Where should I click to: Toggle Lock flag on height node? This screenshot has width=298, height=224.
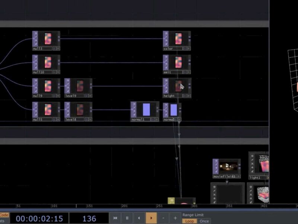pyautogui.click(x=167, y=91)
